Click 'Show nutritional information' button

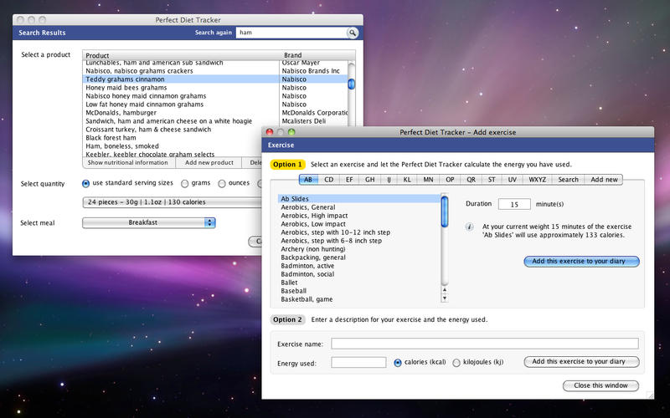point(128,163)
